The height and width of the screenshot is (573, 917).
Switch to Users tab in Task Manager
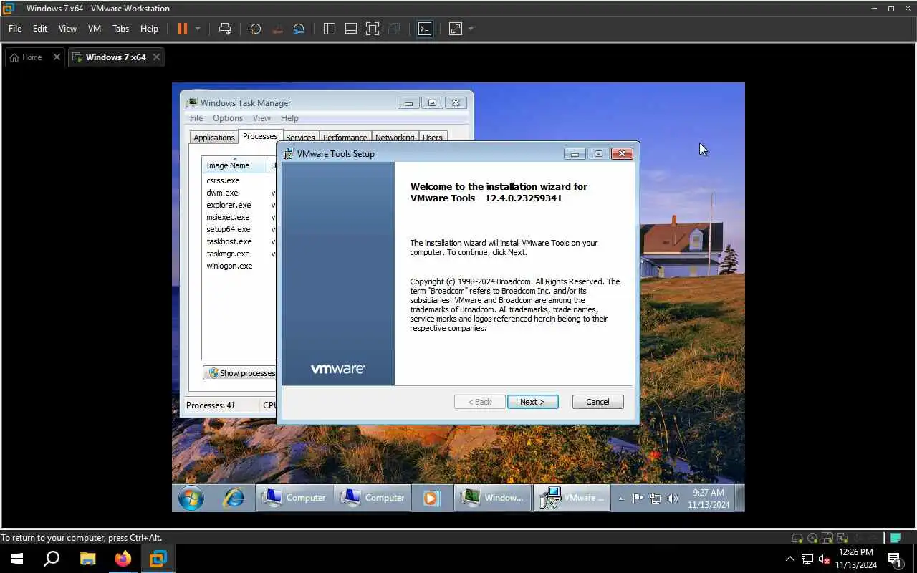[433, 138]
